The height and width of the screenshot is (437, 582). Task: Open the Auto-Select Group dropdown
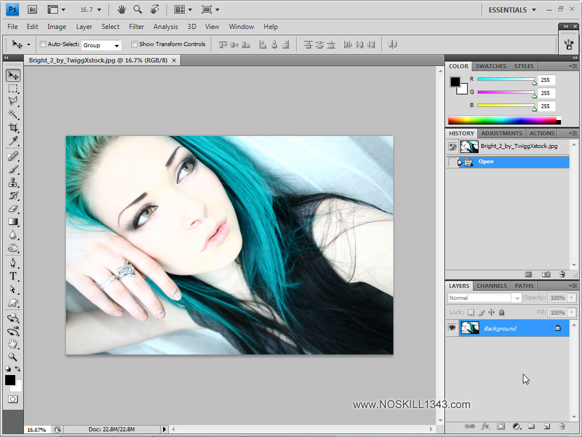coord(101,45)
